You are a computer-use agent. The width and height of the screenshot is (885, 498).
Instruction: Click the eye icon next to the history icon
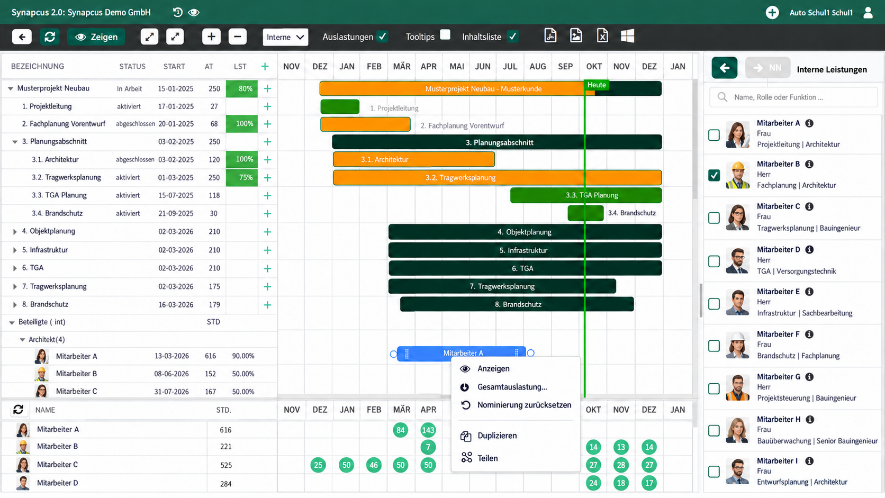(194, 12)
